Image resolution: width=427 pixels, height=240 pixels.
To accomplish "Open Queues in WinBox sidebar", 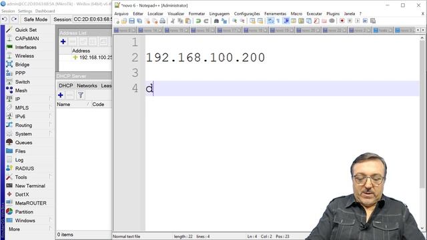I will [x=23, y=142].
